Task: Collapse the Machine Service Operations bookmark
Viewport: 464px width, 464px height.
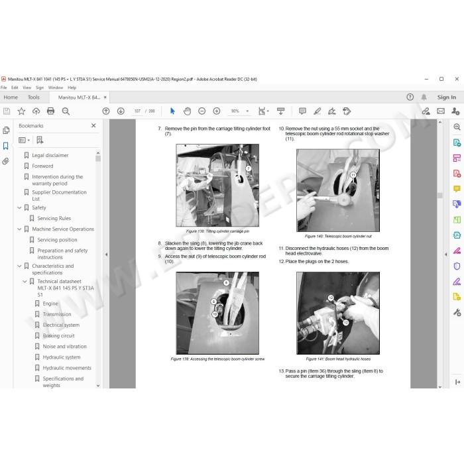Action: [x=19, y=229]
